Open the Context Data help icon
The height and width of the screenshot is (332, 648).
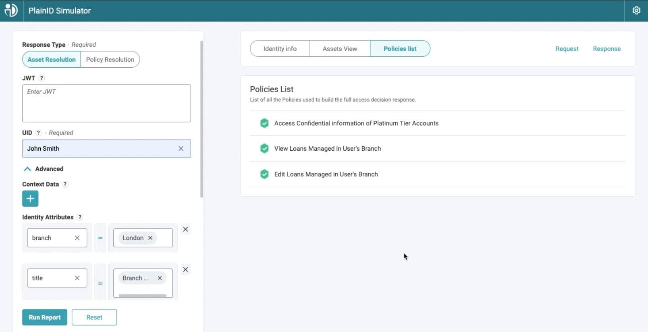click(65, 184)
